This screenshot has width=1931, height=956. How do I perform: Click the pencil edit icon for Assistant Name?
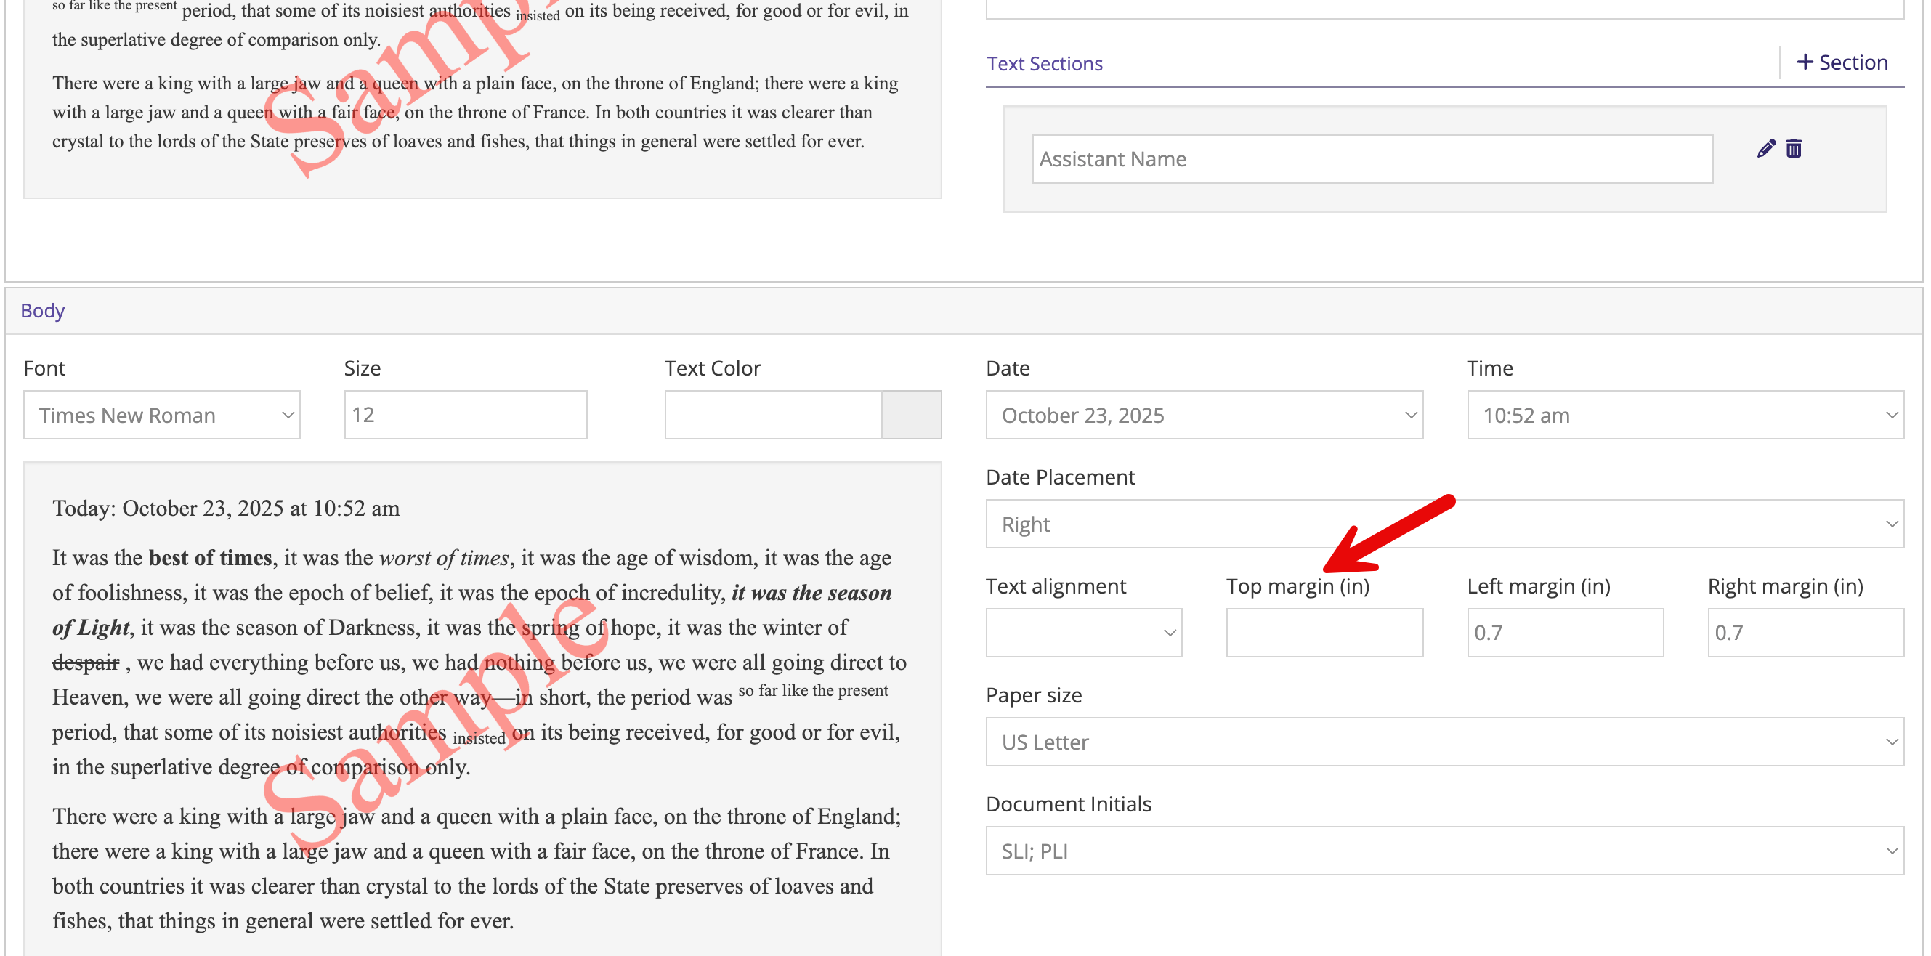pyautogui.click(x=1765, y=148)
